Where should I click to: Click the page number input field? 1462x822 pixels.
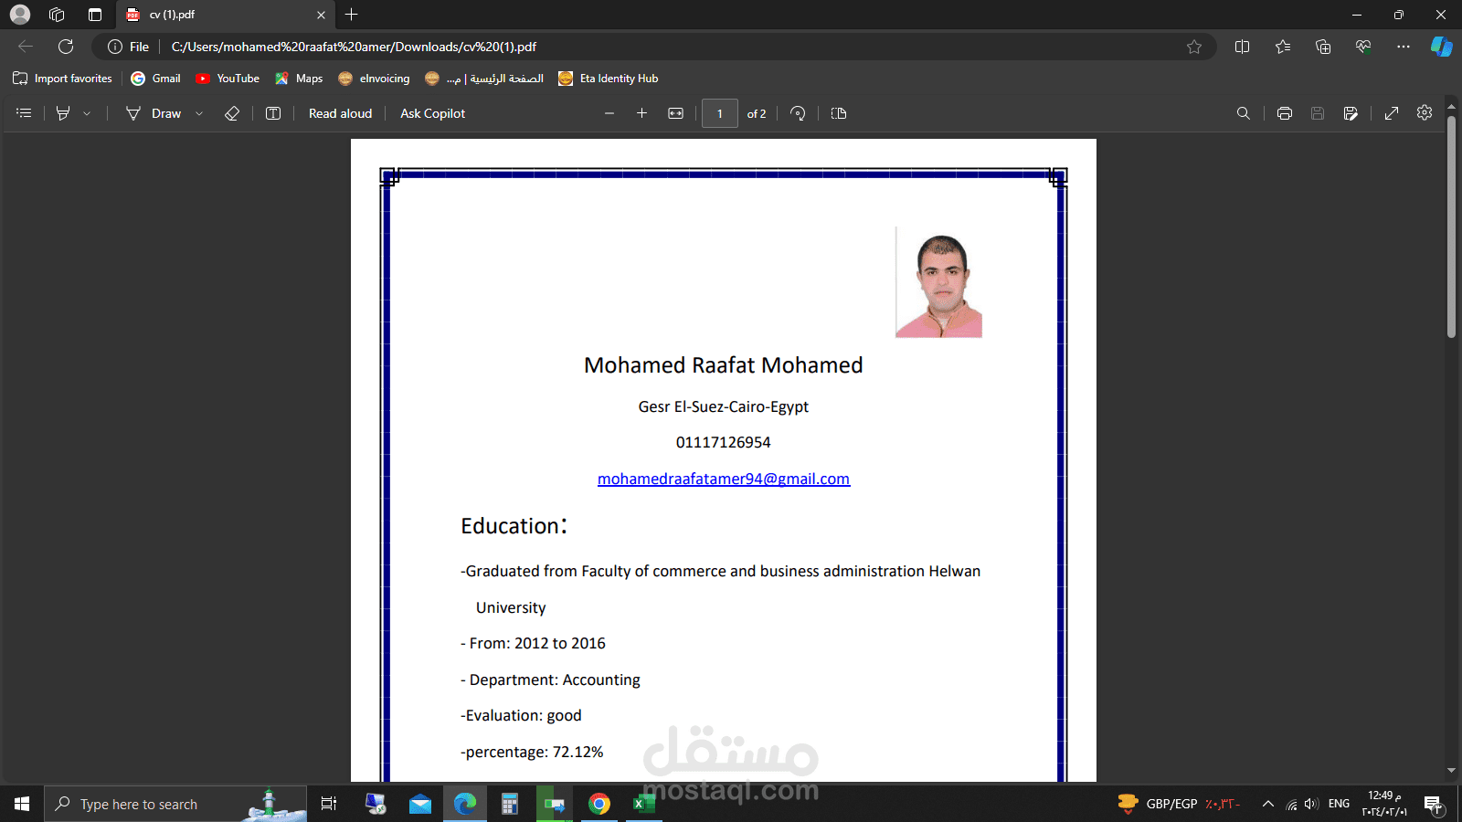pyautogui.click(x=720, y=113)
